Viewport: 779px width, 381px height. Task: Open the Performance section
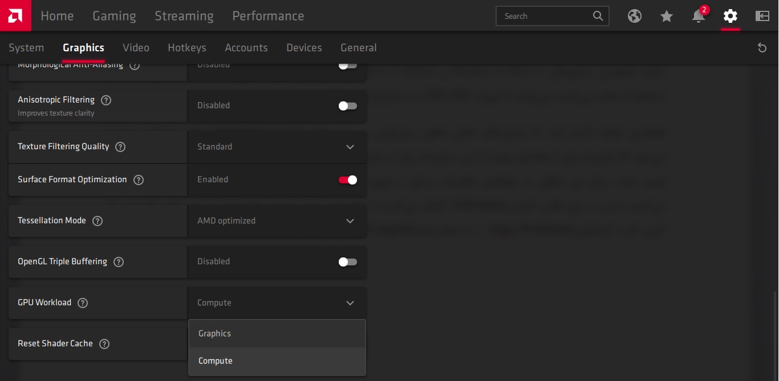268,16
